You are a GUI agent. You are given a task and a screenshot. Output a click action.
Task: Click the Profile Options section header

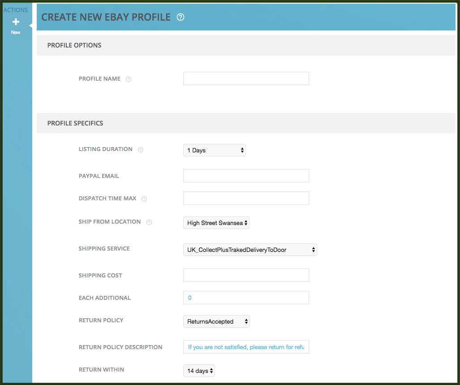[x=246, y=45]
